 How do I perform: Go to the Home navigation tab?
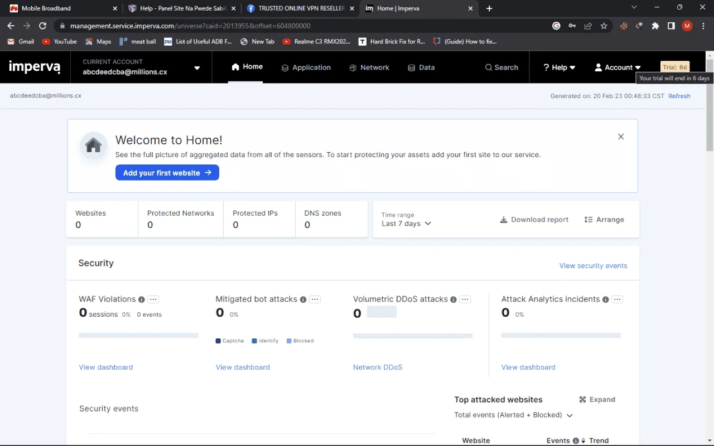coord(247,67)
